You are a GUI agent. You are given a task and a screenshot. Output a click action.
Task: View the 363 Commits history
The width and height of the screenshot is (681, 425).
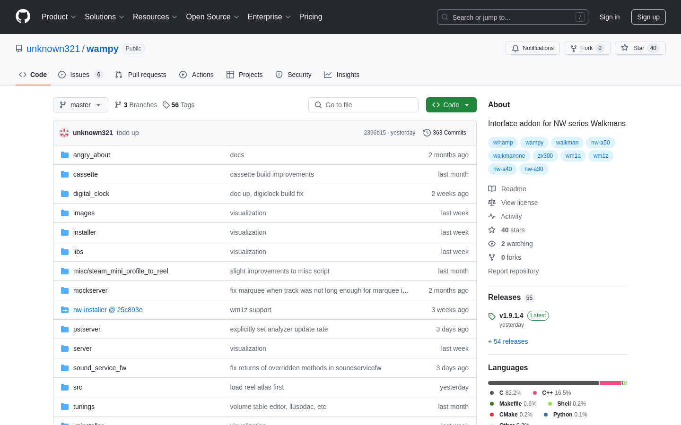[445, 133]
